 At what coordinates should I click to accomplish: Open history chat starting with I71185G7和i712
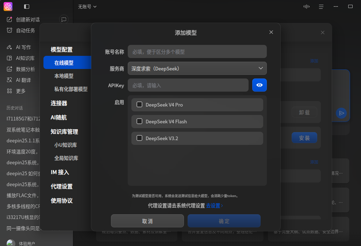[x=23, y=119]
